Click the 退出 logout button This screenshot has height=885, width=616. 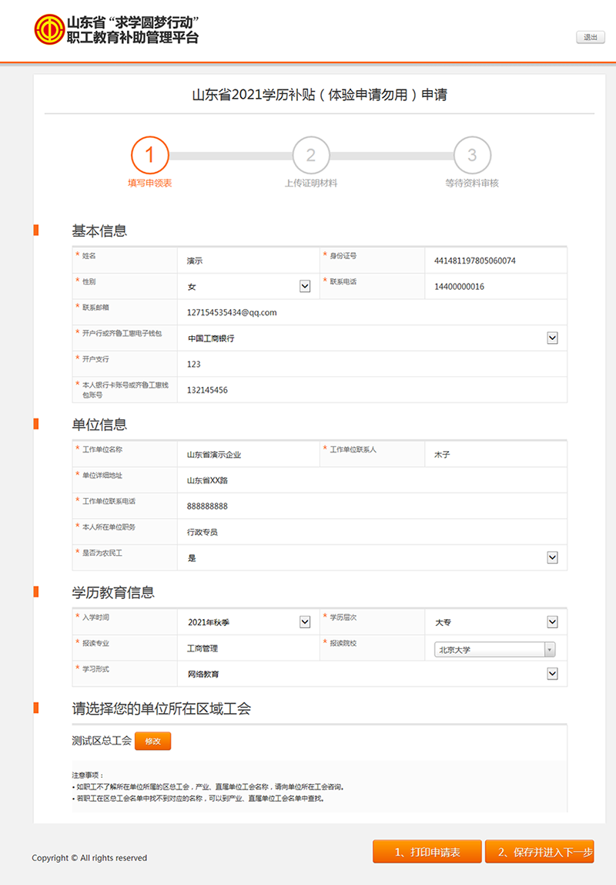pos(589,37)
